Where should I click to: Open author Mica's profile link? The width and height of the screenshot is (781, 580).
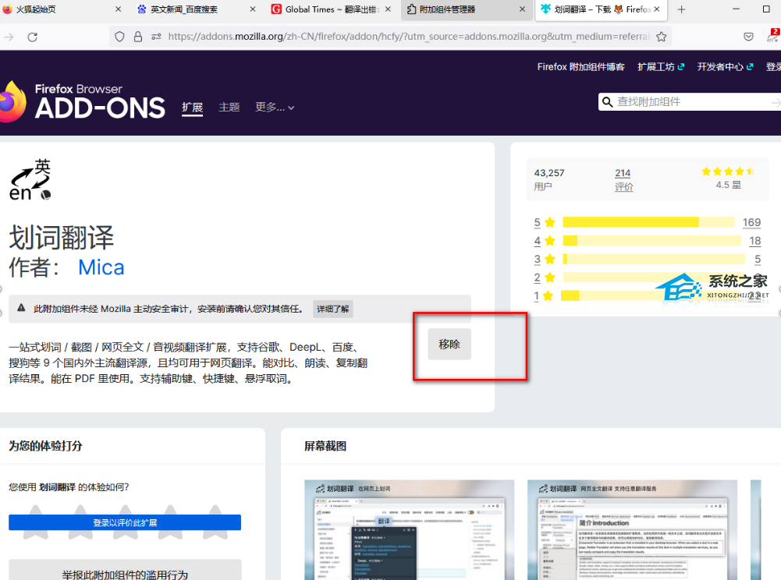click(x=101, y=267)
